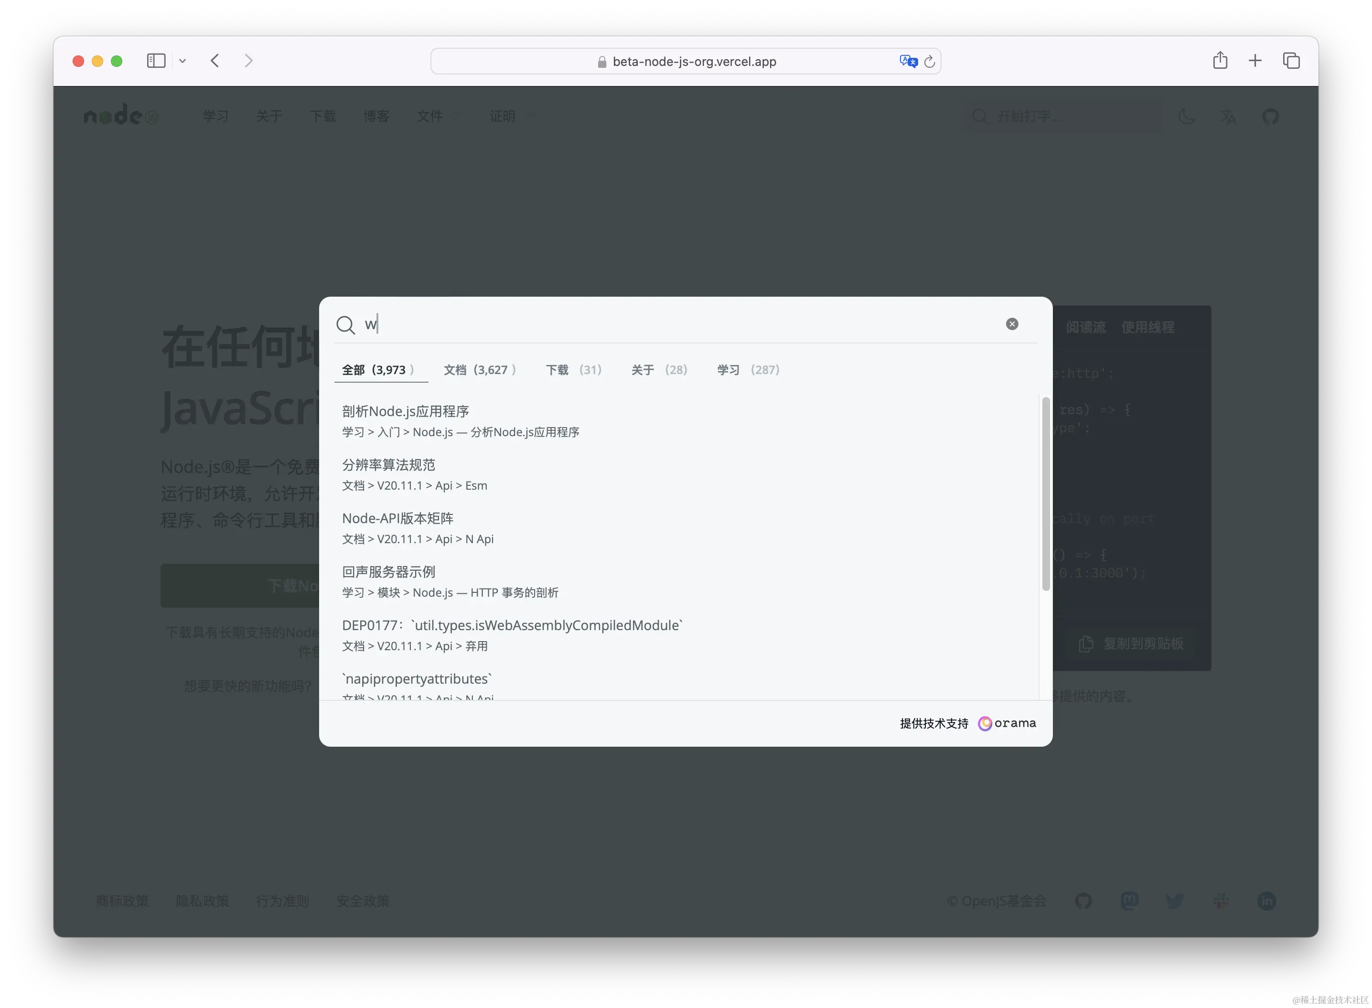
Task: Open © OpenJS基金会 footer link
Action: pos(996,901)
